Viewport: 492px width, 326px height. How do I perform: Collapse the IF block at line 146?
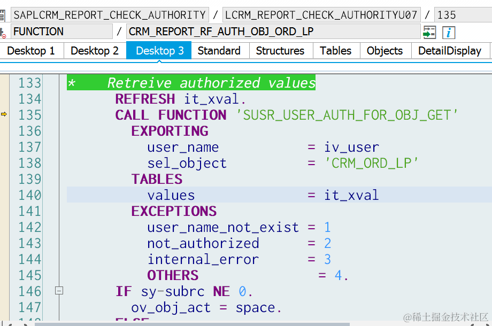59,291
